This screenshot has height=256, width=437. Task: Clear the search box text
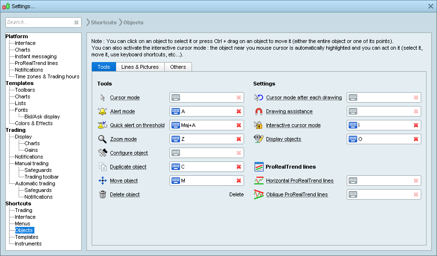(x=76, y=22)
